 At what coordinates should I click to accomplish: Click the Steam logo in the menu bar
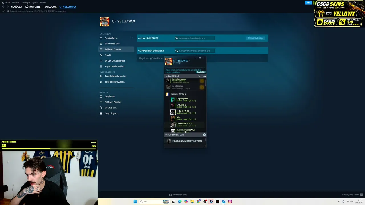coord(3,3)
